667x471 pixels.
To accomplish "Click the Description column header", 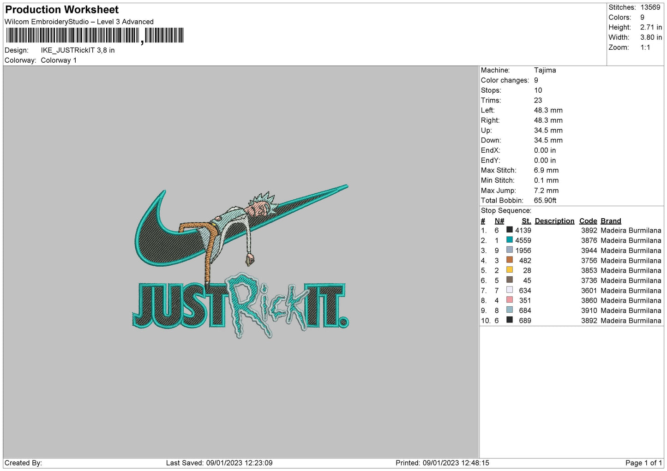I will coord(554,221).
